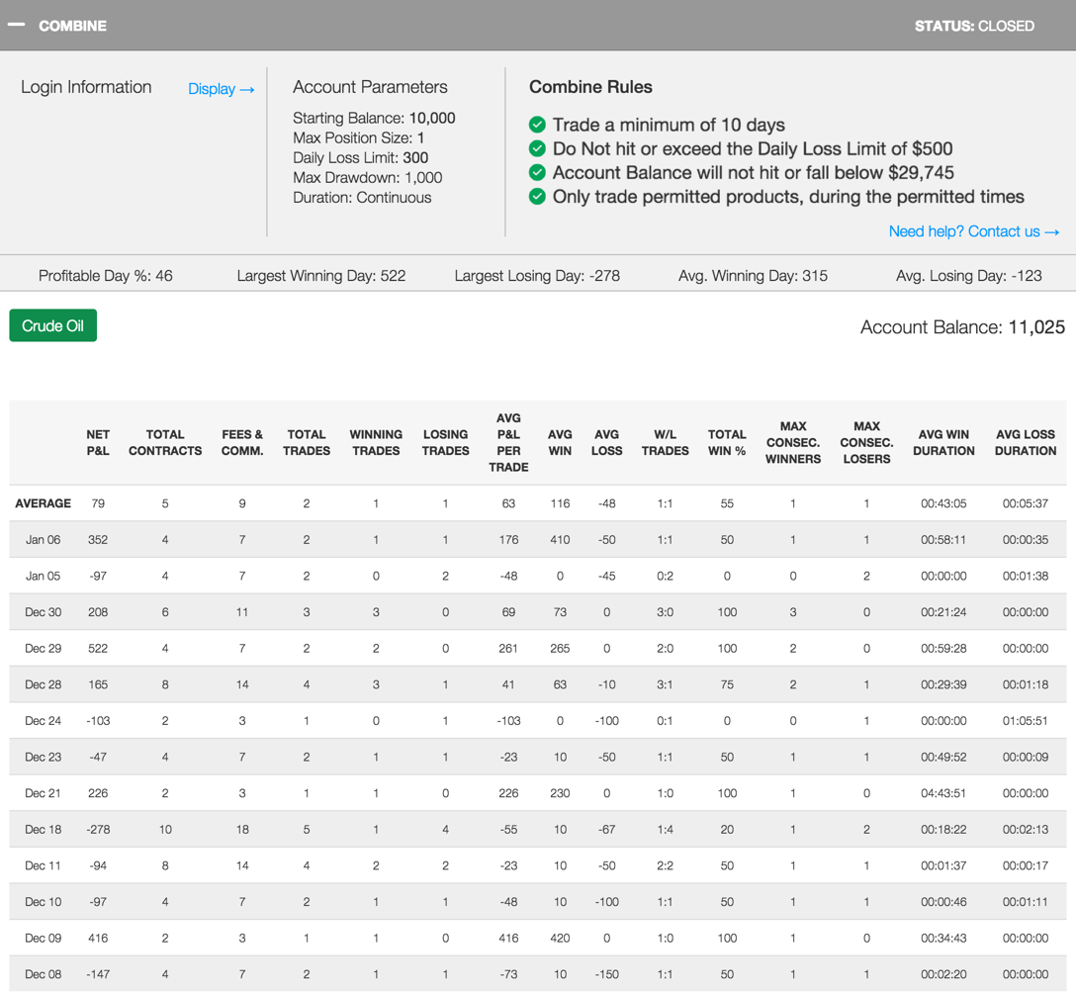Click the FEES & COMM. column header
The width and height of the screenshot is (1076, 993).
[x=242, y=442]
